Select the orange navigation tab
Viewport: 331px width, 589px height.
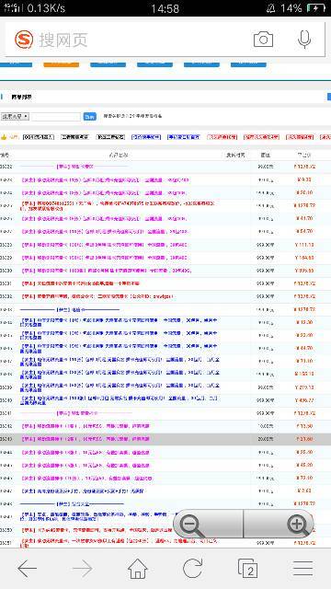(62, 64)
